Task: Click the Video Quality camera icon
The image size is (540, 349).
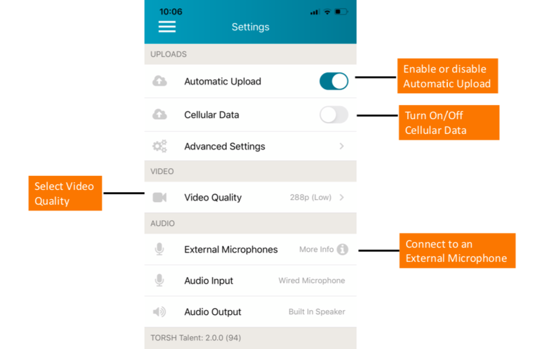Action: [x=160, y=197]
